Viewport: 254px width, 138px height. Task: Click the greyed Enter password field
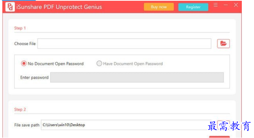(x=137, y=77)
